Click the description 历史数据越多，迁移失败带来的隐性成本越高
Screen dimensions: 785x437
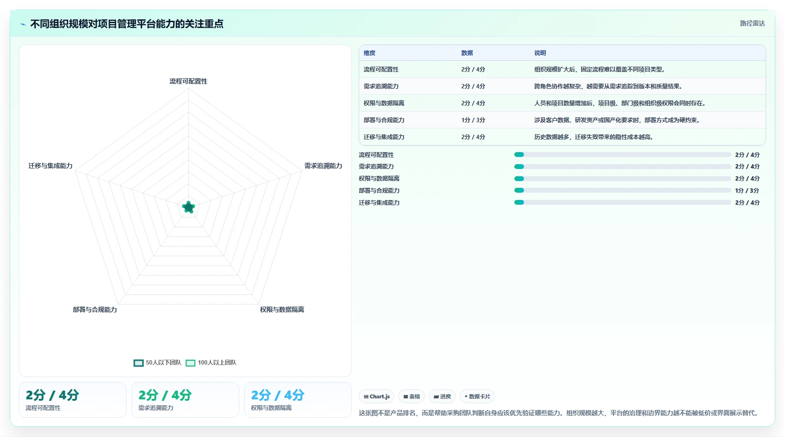pos(595,137)
